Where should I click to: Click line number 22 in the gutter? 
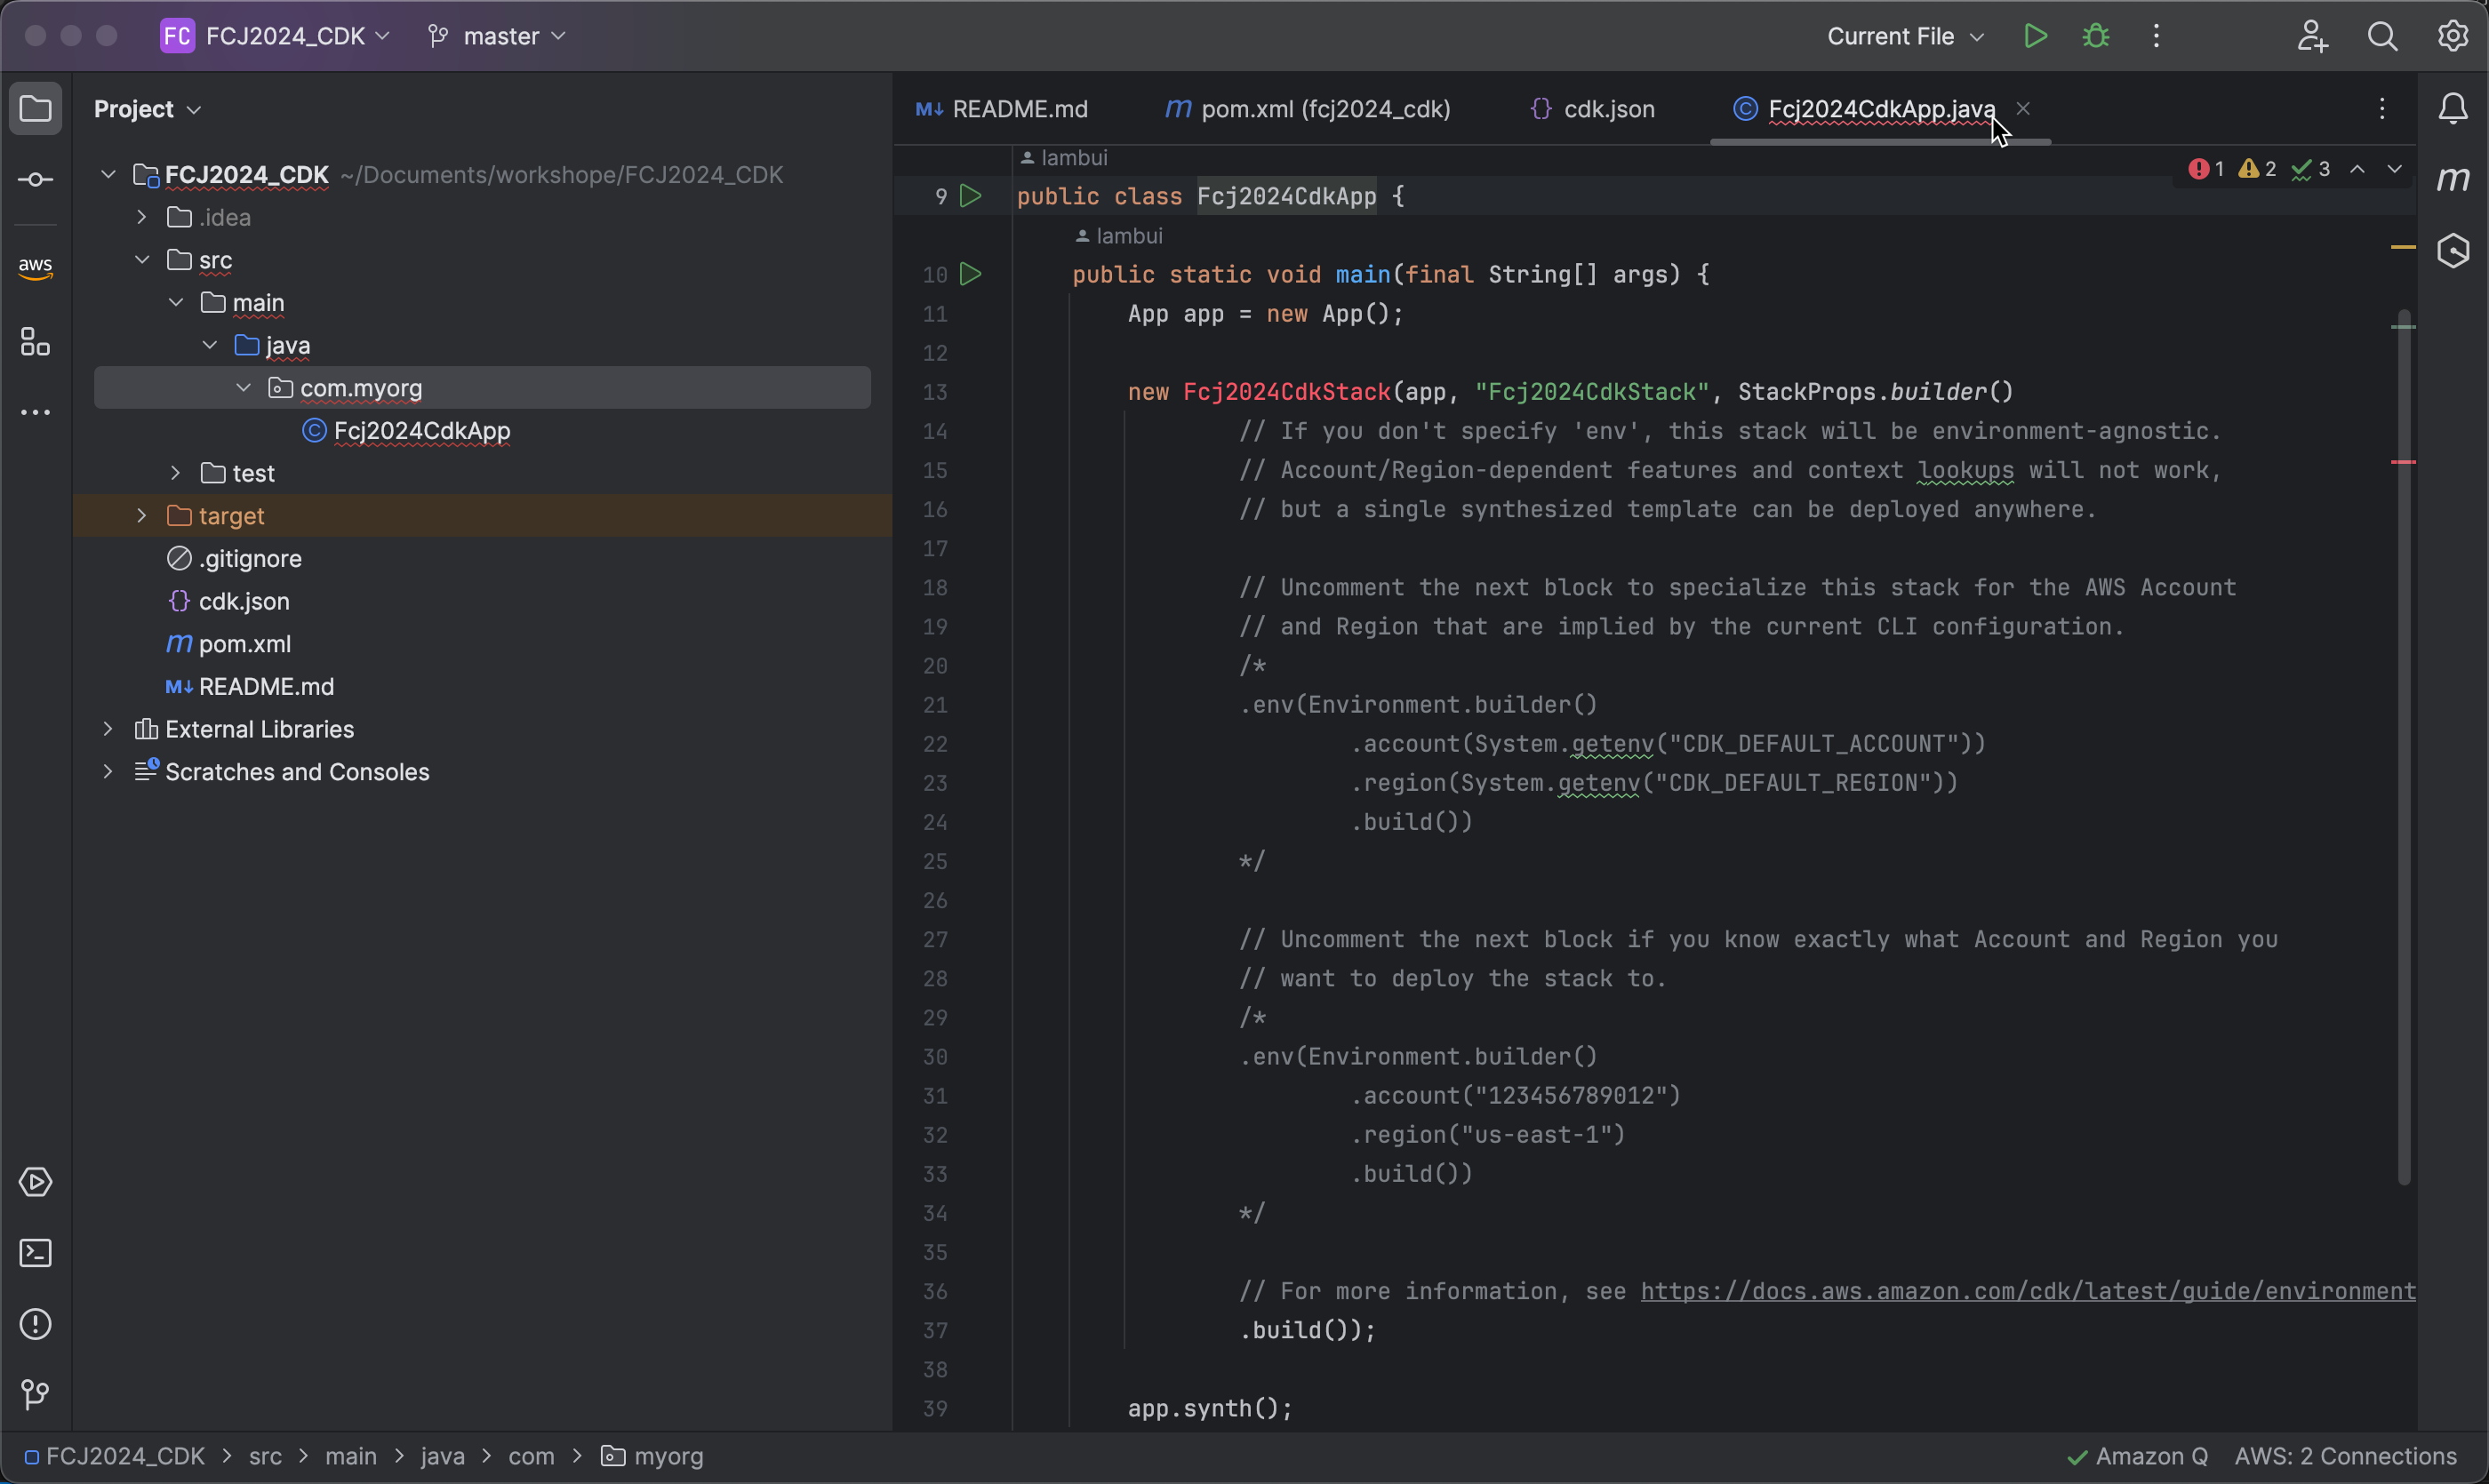(x=934, y=744)
